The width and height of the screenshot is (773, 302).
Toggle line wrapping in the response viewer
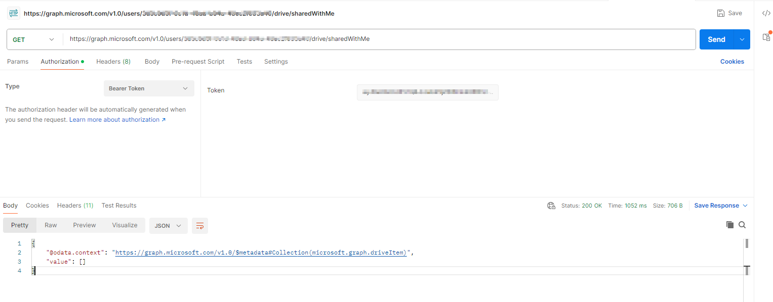(199, 226)
